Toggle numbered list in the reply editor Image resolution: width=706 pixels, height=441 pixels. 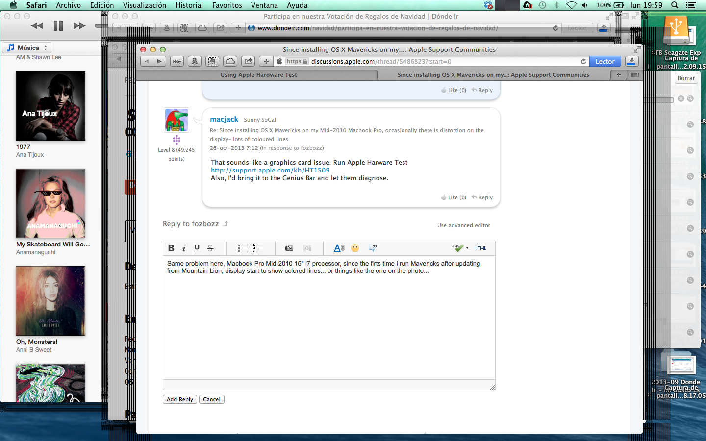click(x=258, y=248)
